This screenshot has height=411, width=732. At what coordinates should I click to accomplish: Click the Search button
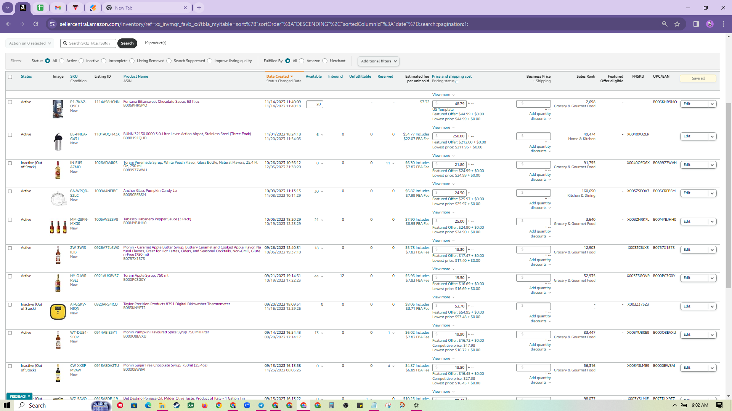coord(127,43)
